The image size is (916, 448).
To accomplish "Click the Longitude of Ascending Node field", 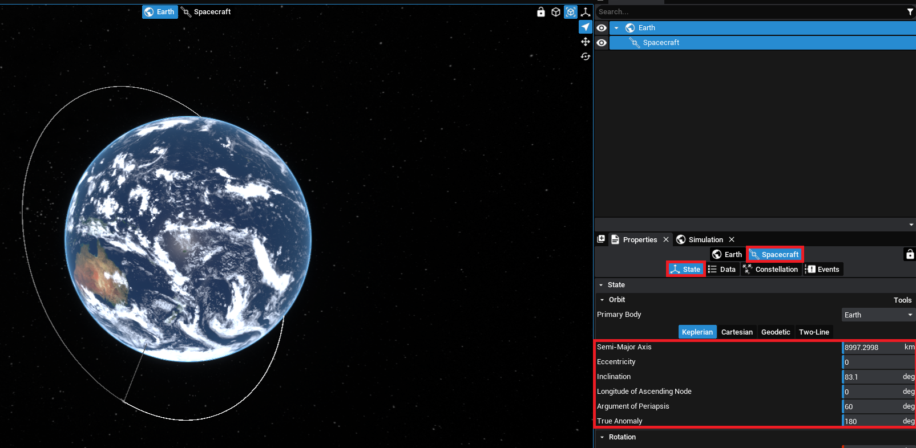I will click(878, 392).
